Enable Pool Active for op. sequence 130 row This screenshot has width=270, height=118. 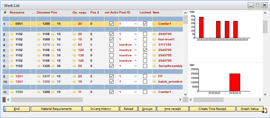click(112, 55)
